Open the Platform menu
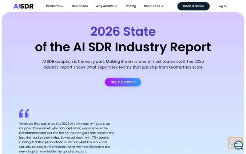Image resolution: width=246 pixels, height=154 pixels. [55, 6]
